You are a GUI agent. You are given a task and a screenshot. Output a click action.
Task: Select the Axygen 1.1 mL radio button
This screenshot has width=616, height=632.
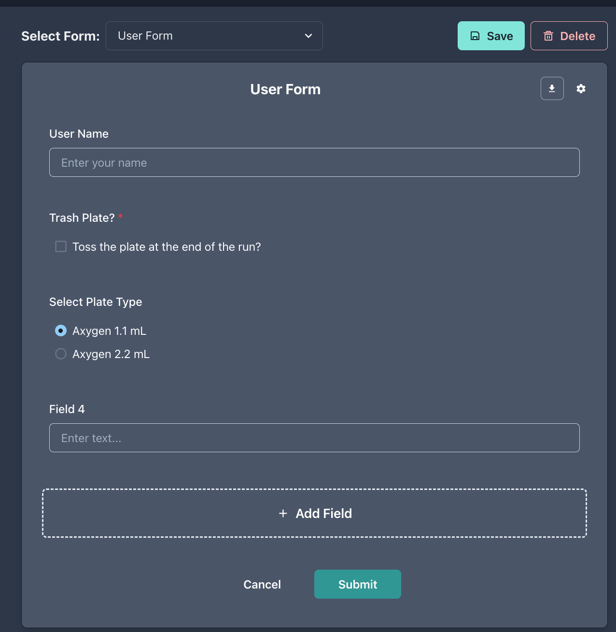coord(61,330)
